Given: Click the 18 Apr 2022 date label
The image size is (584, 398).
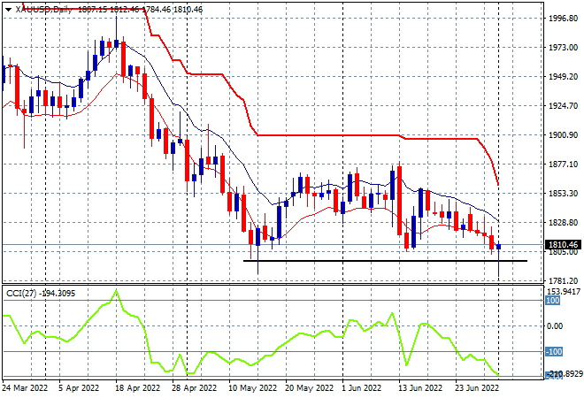Looking at the screenshot, I should tap(137, 388).
